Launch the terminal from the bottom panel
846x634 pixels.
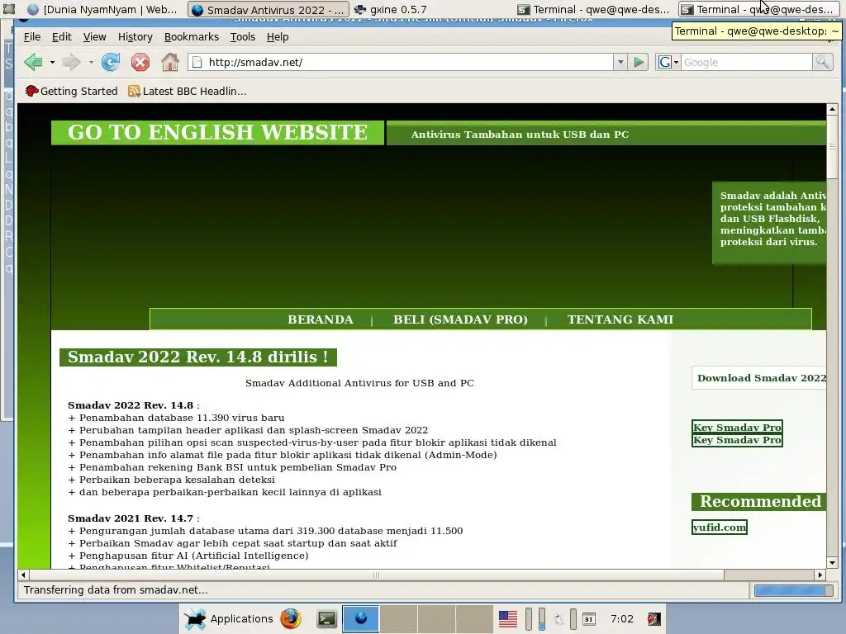pyautogui.click(x=326, y=619)
